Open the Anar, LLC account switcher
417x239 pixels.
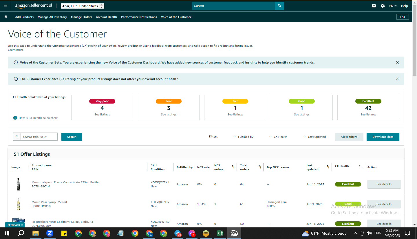[83, 6]
